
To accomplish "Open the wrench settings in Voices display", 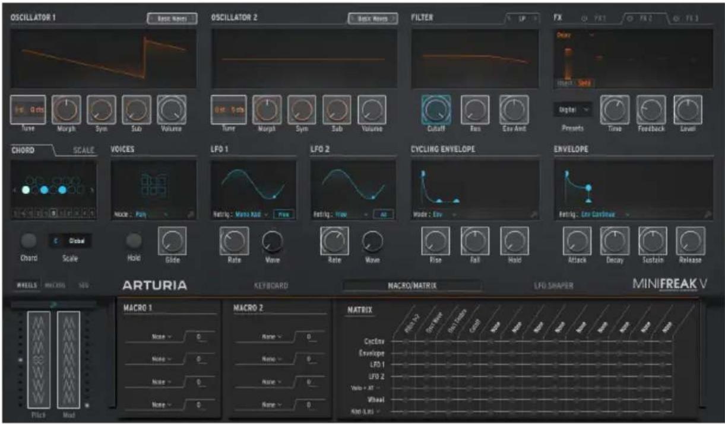I will (191, 213).
